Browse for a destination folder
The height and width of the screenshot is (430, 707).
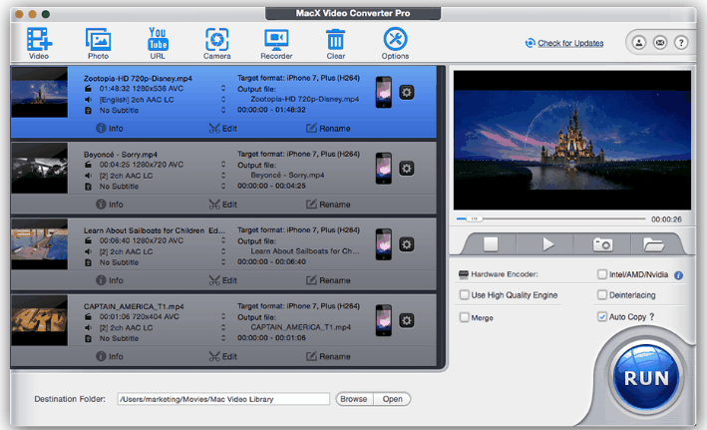point(354,399)
